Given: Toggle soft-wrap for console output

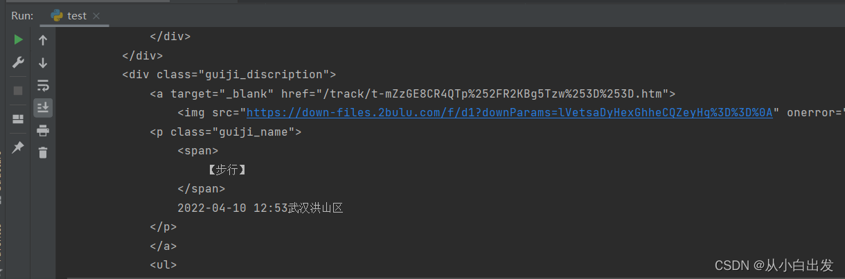Looking at the screenshot, I should [x=43, y=85].
